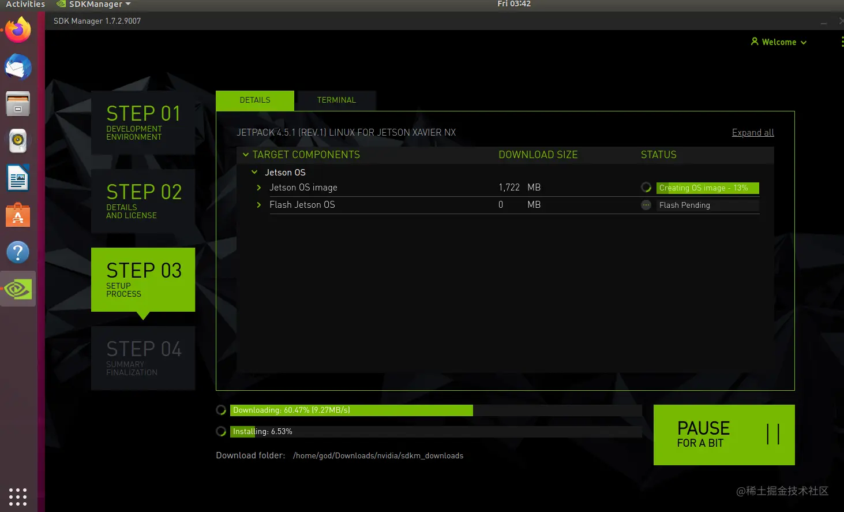The height and width of the screenshot is (512, 844).
Task: Click the download folder path text
Action: pyautogui.click(x=378, y=455)
